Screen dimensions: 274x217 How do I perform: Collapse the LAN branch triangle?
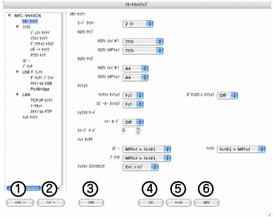[17, 94]
